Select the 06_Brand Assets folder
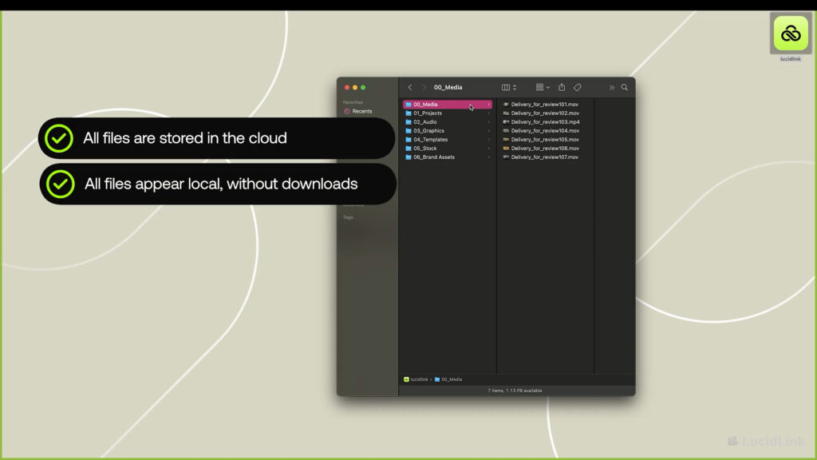Image resolution: width=817 pixels, height=460 pixels. [x=433, y=157]
